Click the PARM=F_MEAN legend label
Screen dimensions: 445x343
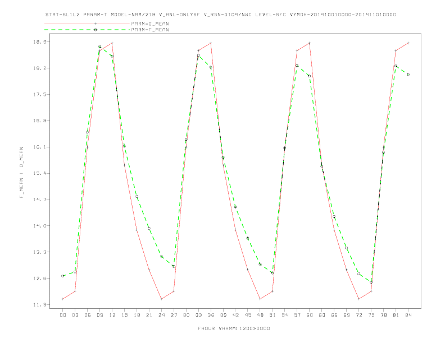coord(150,30)
